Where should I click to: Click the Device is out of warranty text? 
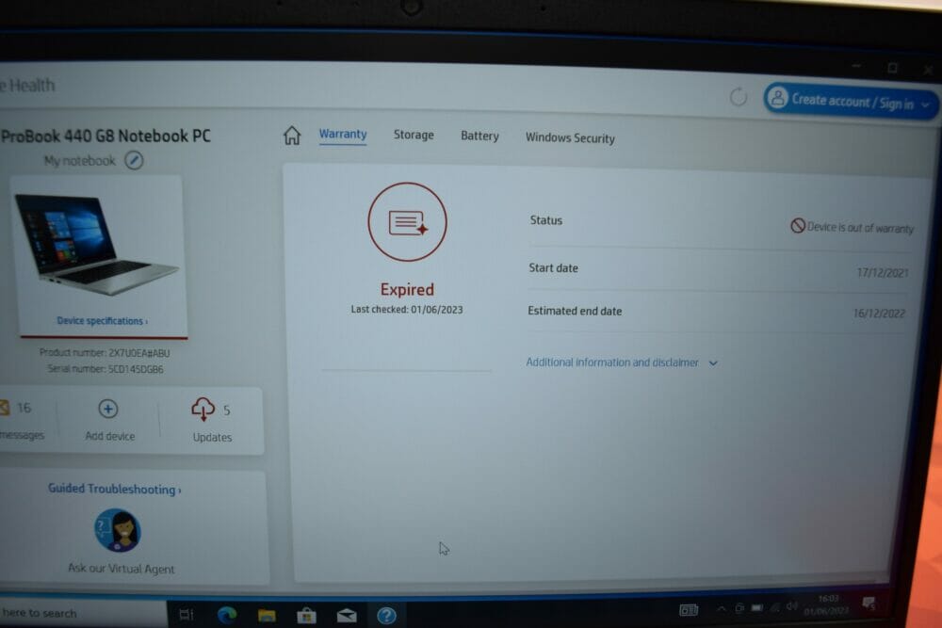tap(860, 228)
